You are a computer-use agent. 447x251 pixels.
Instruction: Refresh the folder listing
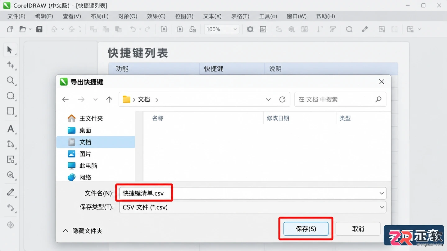[x=282, y=99]
